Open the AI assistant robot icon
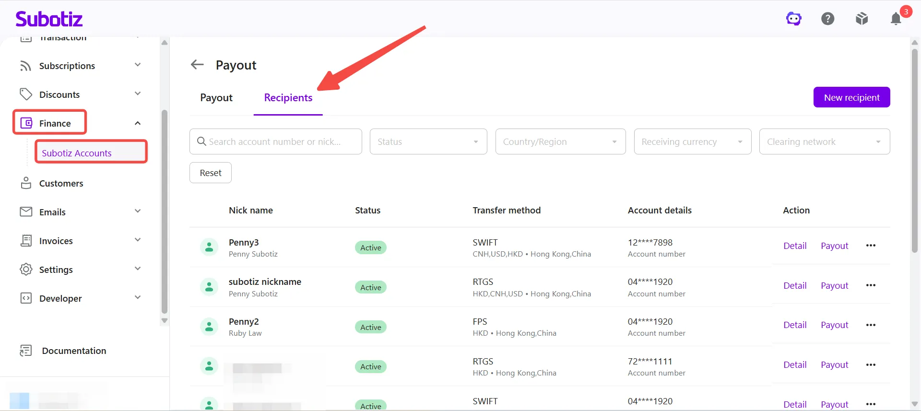This screenshot has height=411, width=921. 794,19
